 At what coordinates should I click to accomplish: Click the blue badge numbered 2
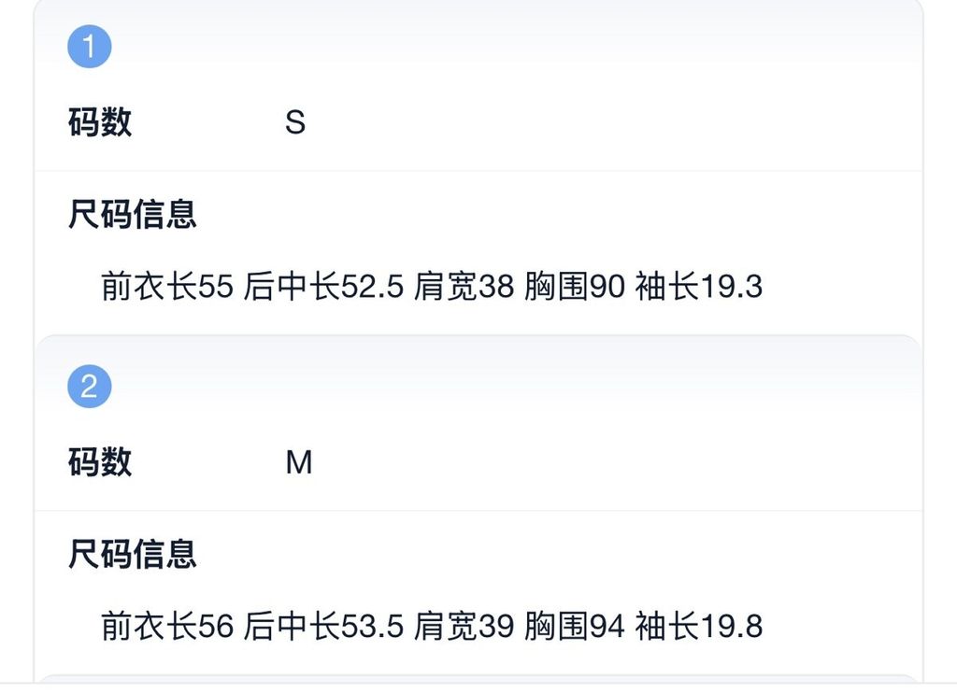[x=89, y=383]
